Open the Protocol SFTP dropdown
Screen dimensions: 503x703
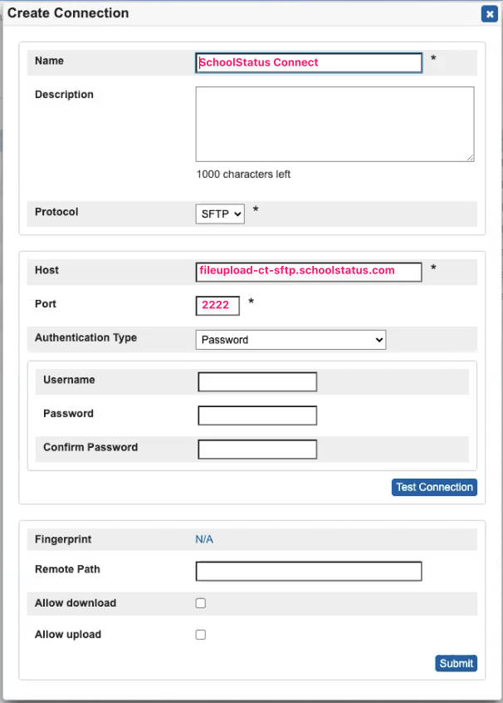pos(220,214)
